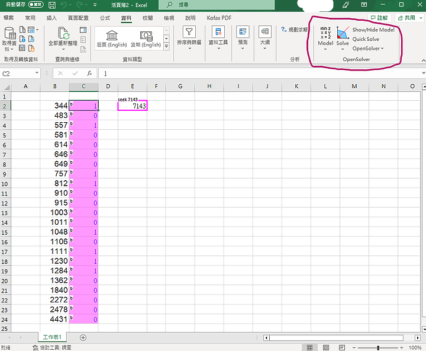The height and width of the screenshot is (351, 426).
Task: Click the horizontal scrollbar right arrow
Action: (418, 337)
